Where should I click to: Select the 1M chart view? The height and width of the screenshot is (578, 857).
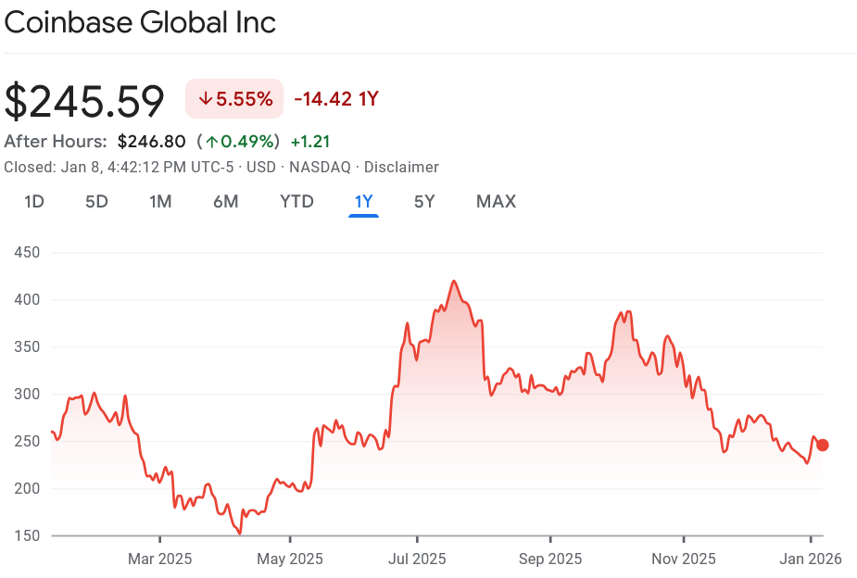pyautogui.click(x=159, y=201)
